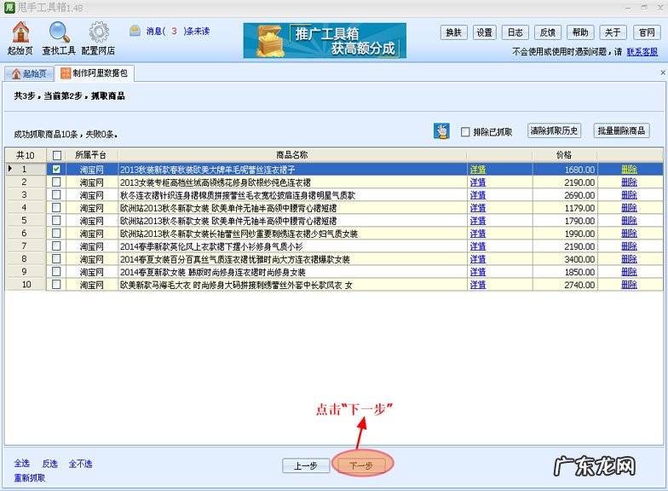Switch to the 起始页 tab
This screenshot has height=491, width=668.
(29, 73)
